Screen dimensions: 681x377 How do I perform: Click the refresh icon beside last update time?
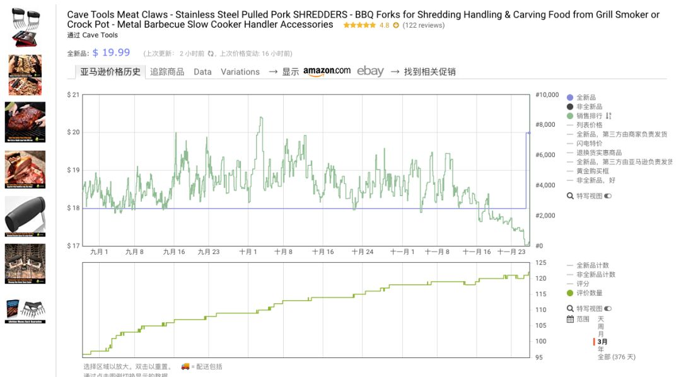(211, 54)
